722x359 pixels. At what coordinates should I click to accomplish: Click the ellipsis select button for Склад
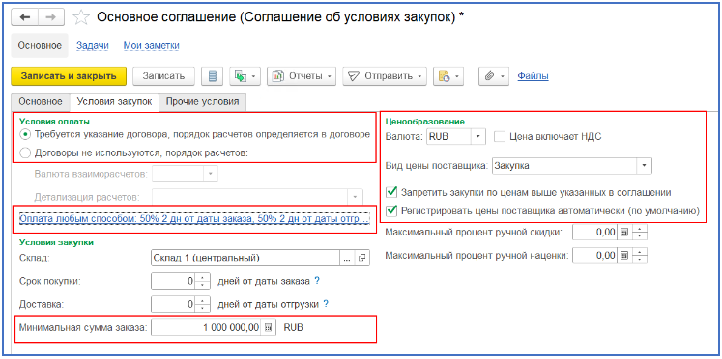click(347, 259)
